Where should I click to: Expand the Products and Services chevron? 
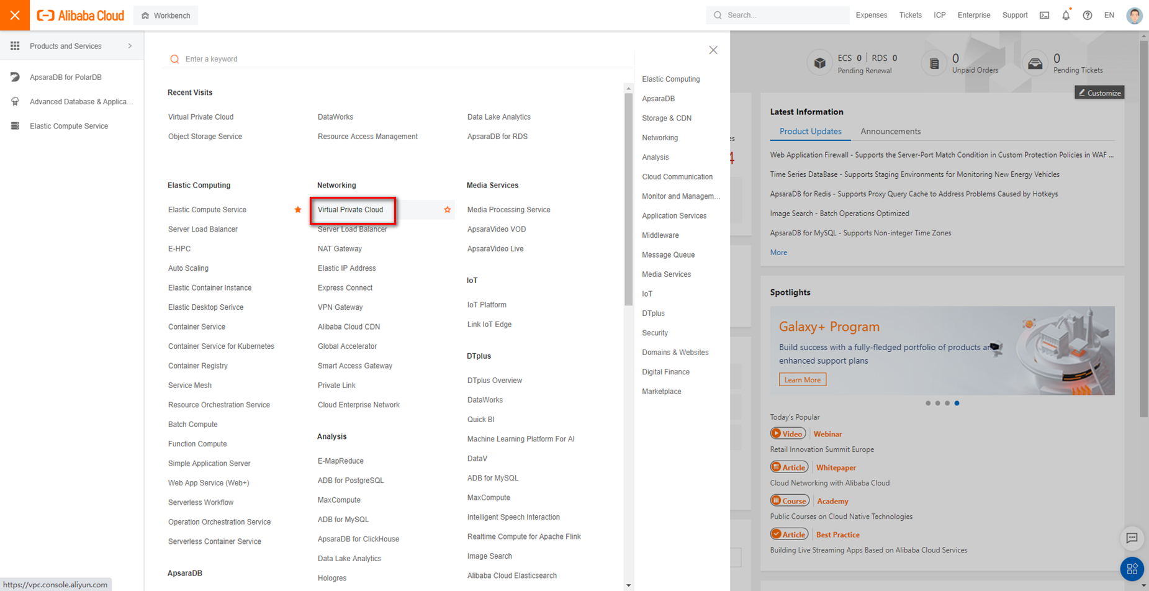tap(130, 46)
